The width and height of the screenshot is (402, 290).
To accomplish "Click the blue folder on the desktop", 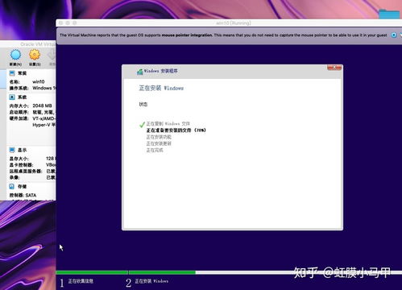I will tap(389, 14).
